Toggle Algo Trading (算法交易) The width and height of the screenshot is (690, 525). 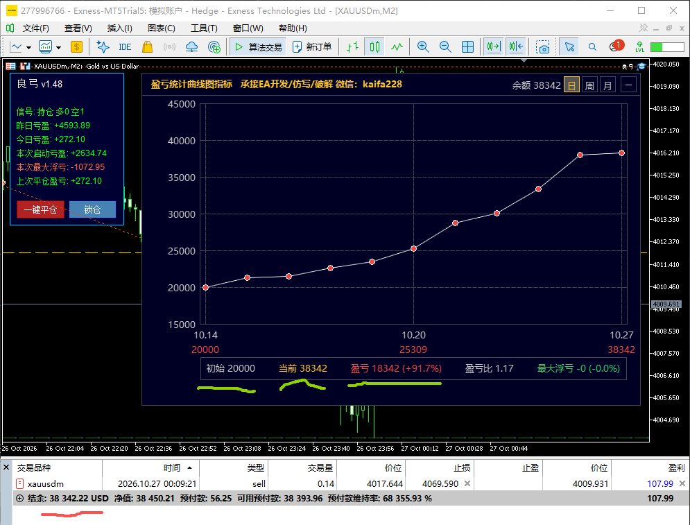258,46
